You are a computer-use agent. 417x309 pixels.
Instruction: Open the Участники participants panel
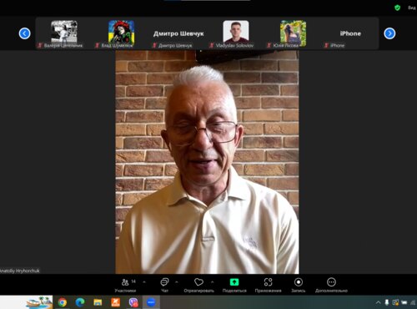click(125, 285)
